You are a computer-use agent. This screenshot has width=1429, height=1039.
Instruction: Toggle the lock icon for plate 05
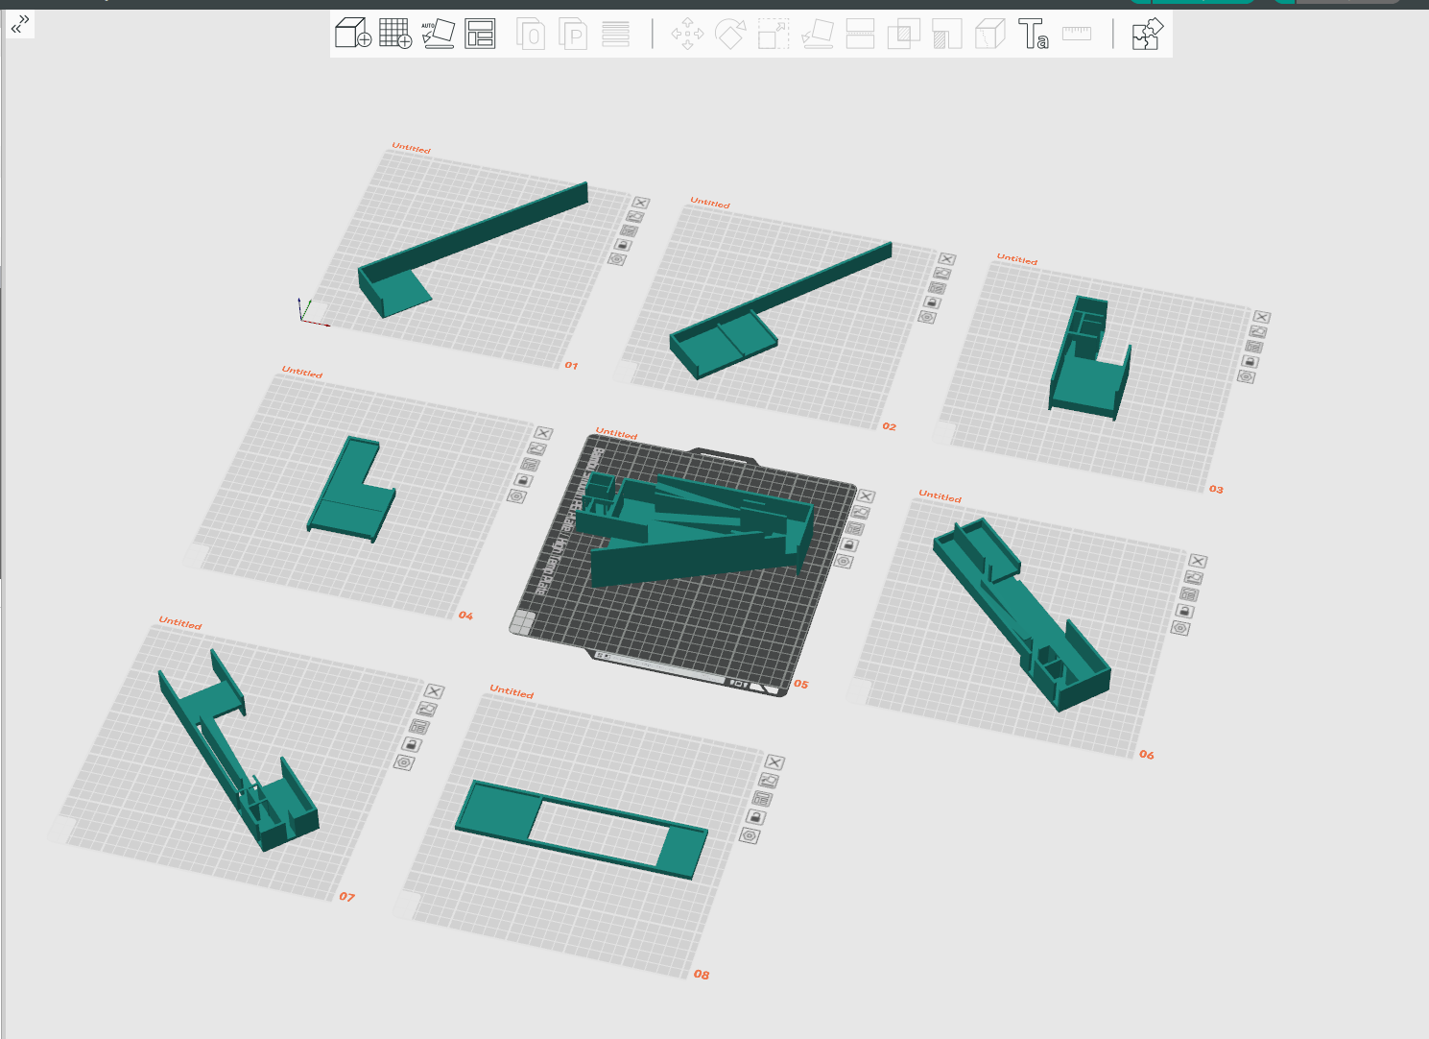click(x=848, y=545)
